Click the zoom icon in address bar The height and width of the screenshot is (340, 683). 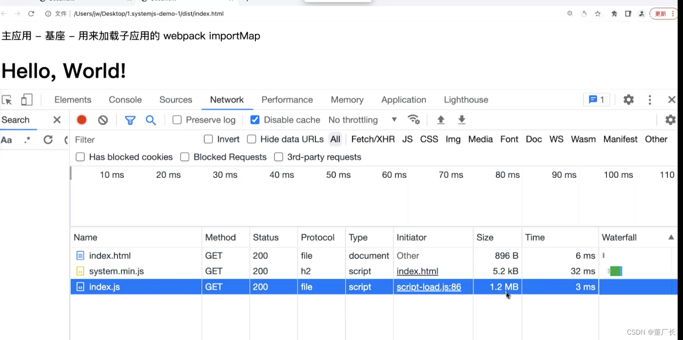(x=570, y=14)
